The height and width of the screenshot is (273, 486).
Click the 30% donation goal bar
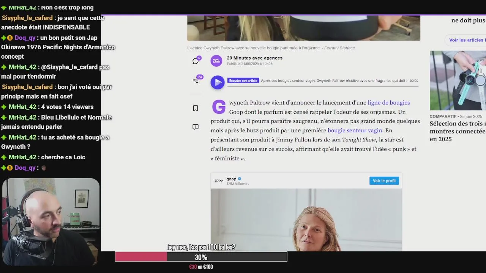coord(201,257)
